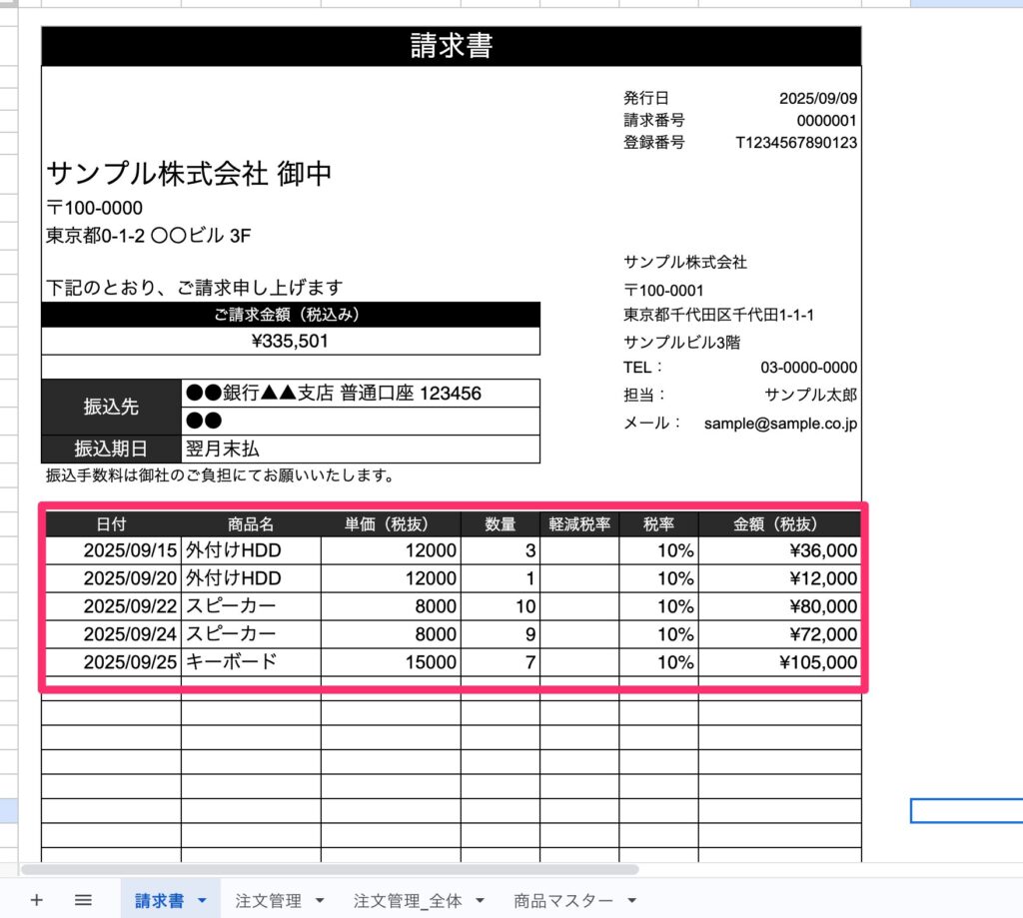Open the 商品マスター sheet tab
1023x918 pixels.
tap(563, 900)
